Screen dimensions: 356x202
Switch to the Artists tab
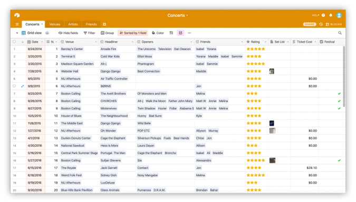(x=73, y=24)
